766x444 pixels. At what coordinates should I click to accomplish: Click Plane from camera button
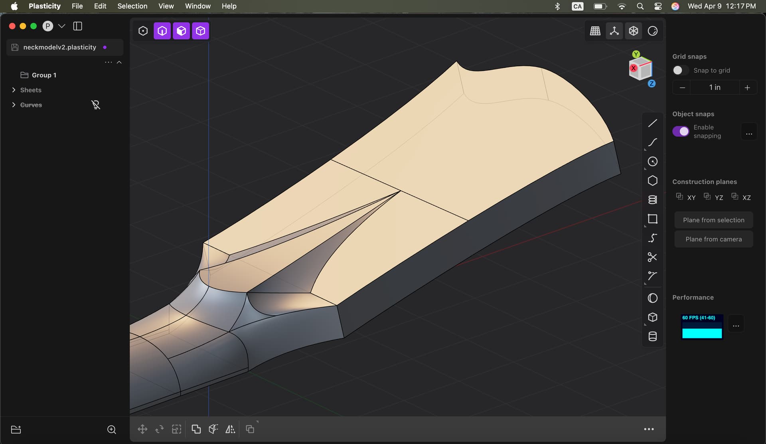point(713,239)
